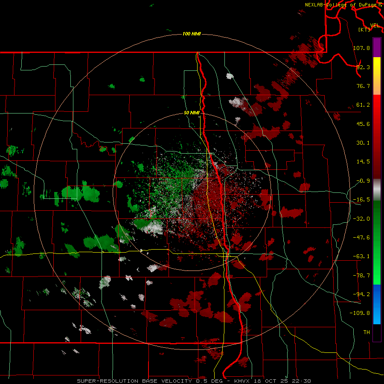Click the -78.7 velocity scale value
The image size is (384, 384).
[361, 276]
